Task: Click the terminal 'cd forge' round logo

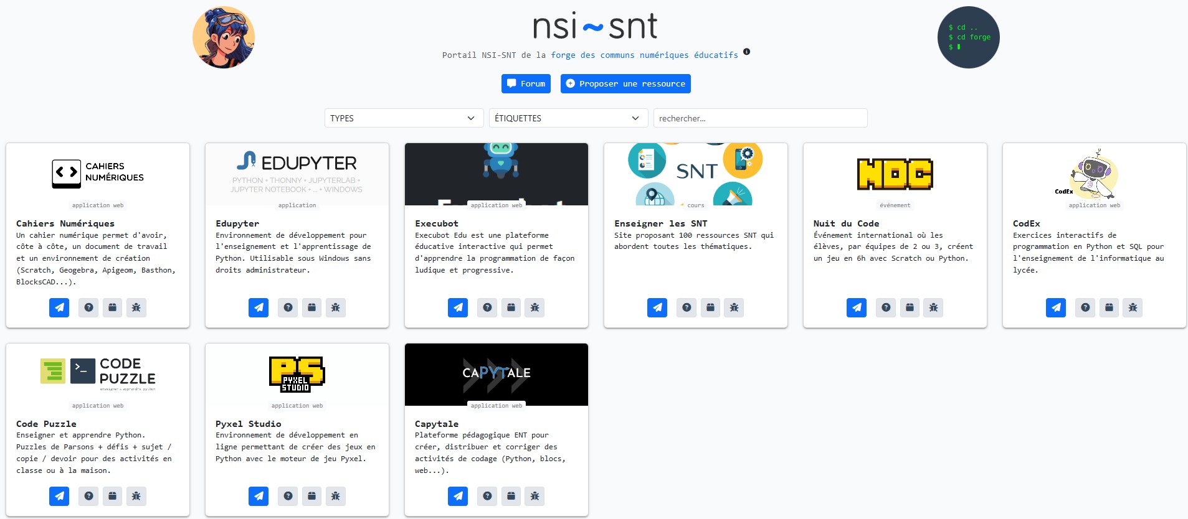Action: [x=968, y=37]
